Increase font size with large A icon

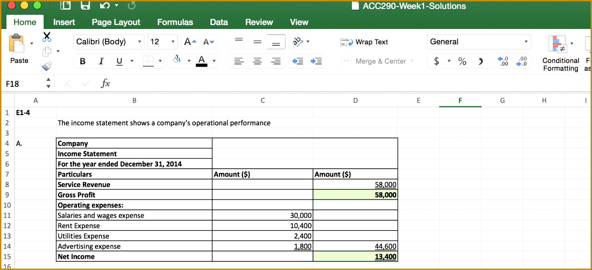190,42
